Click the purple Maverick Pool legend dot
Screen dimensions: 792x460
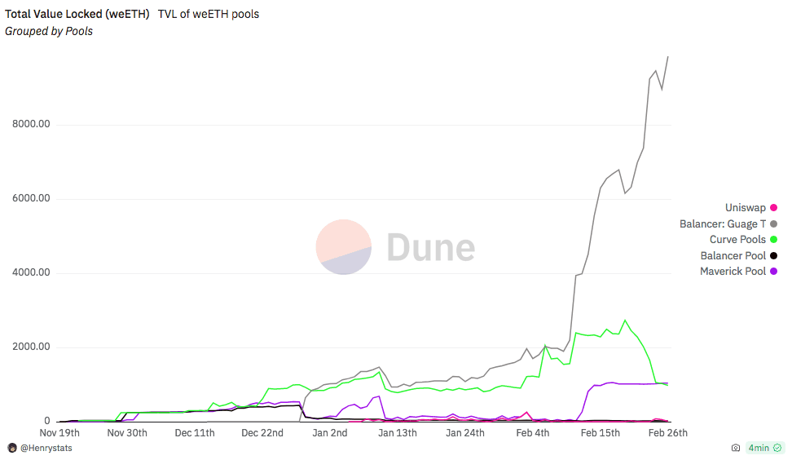tap(773, 272)
